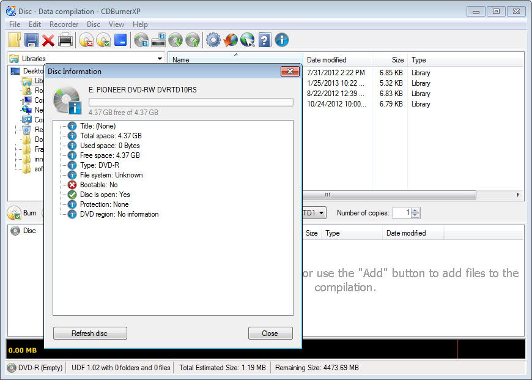Select 'Total space: 4.37 GB' entry
The height and width of the screenshot is (380, 532).
click(111, 136)
